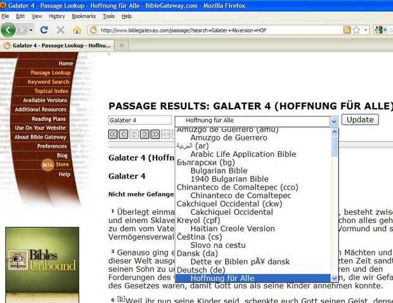
Task: Click the stop loading X icon
Action: (x=60, y=30)
